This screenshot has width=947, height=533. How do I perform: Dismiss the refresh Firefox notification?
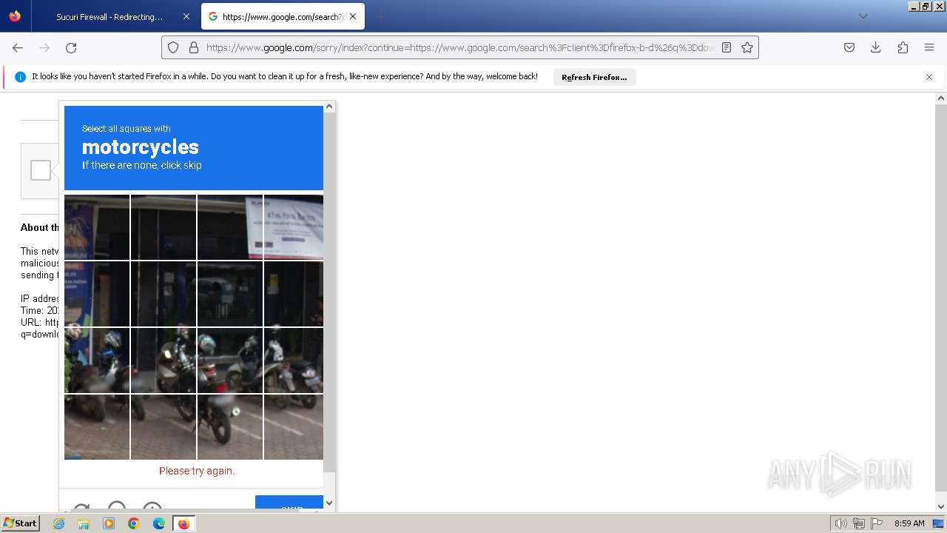click(929, 77)
